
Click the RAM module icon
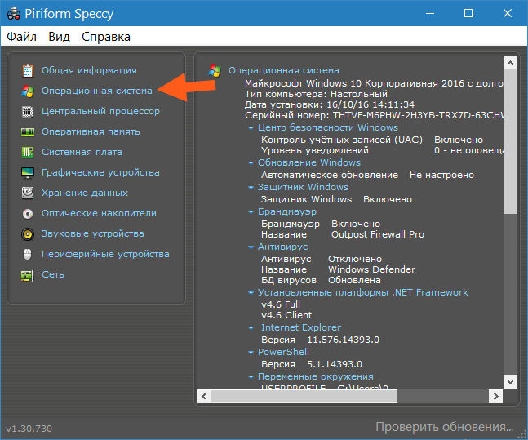coord(28,132)
